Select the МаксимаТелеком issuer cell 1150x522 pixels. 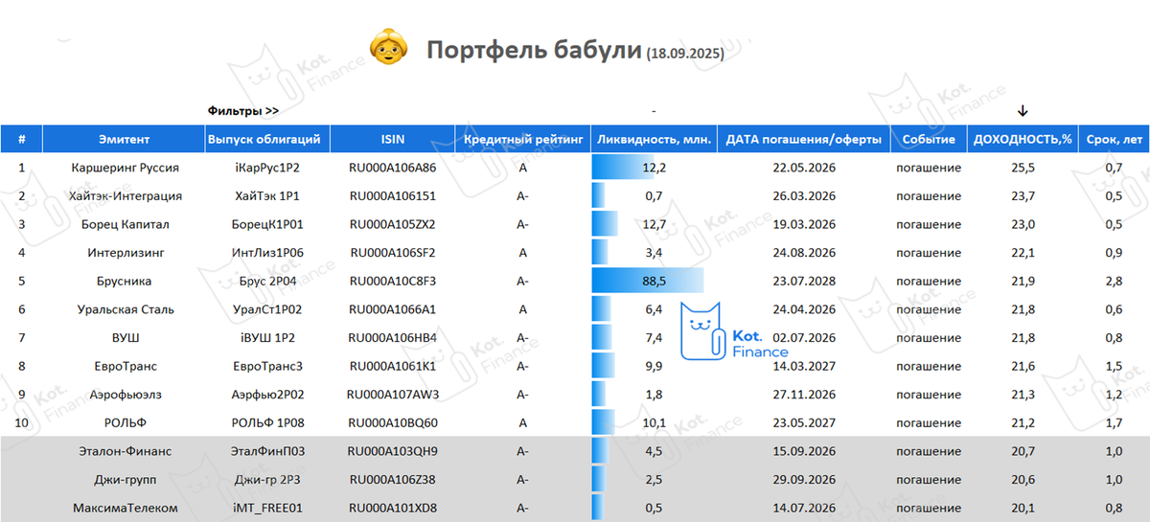click(x=125, y=508)
